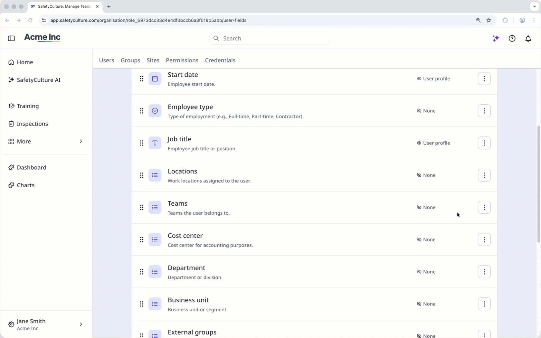The image size is (541, 338).
Task: Switch to the Permissions tab
Action: pyautogui.click(x=182, y=60)
